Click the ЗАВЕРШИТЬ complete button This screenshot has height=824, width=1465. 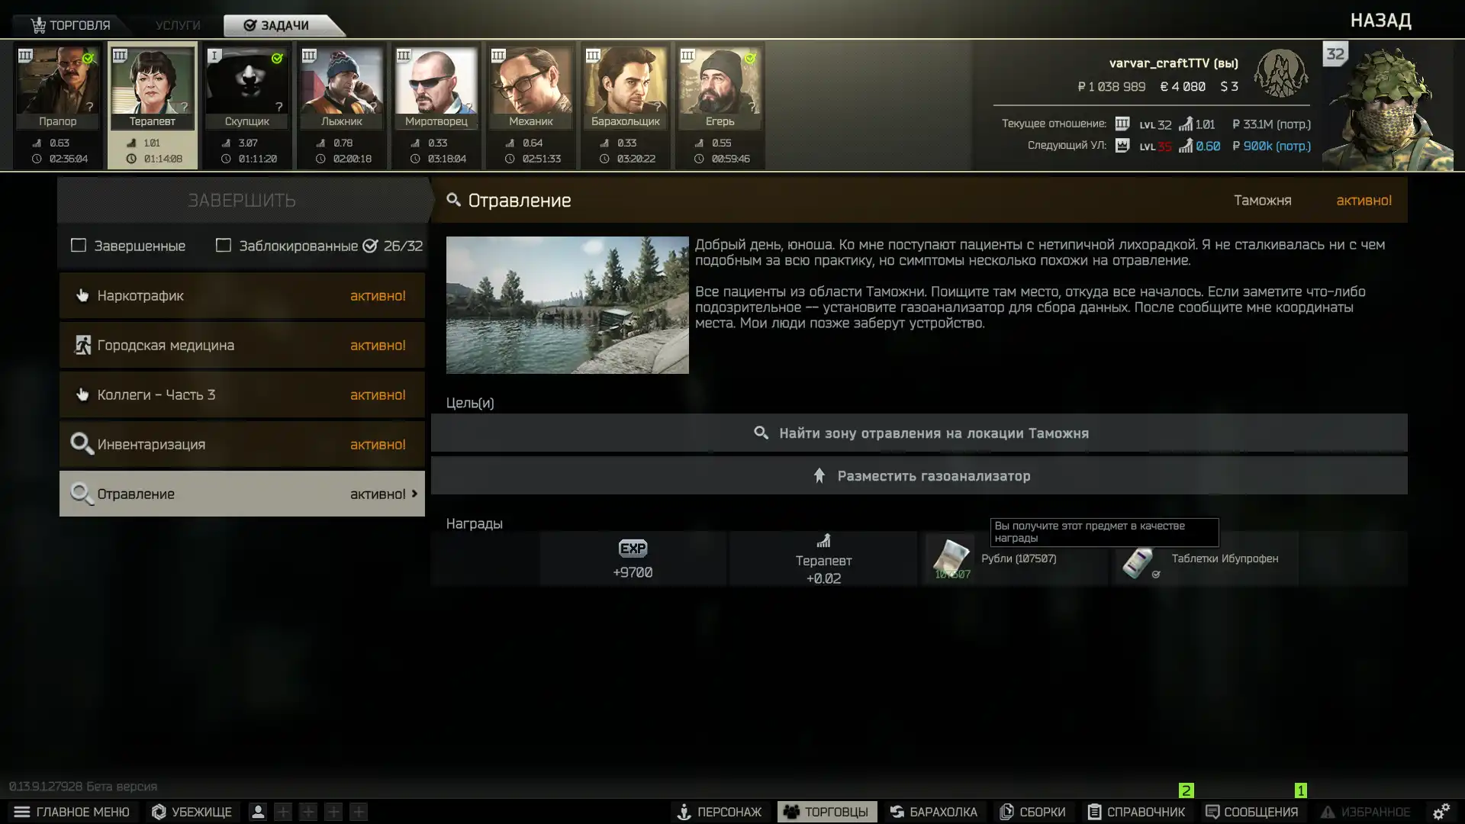pos(242,200)
